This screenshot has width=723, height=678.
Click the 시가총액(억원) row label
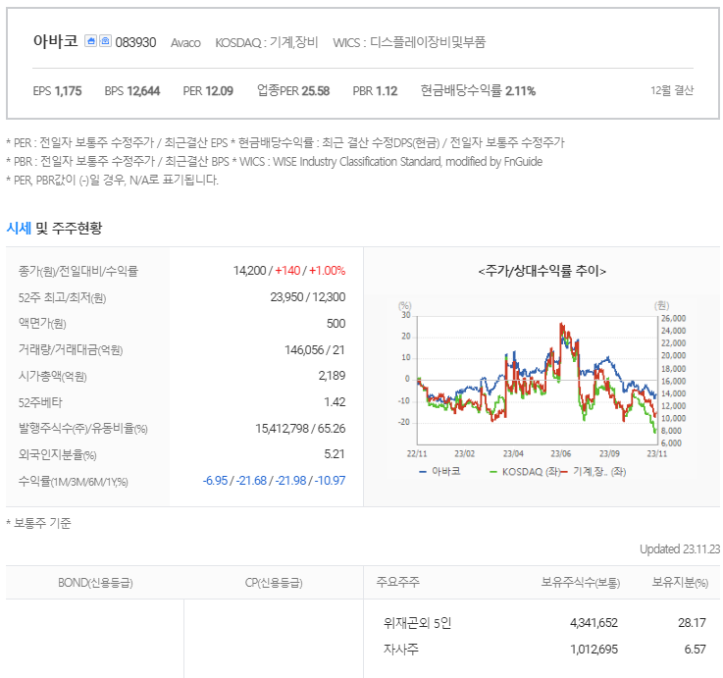tap(52, 377)
